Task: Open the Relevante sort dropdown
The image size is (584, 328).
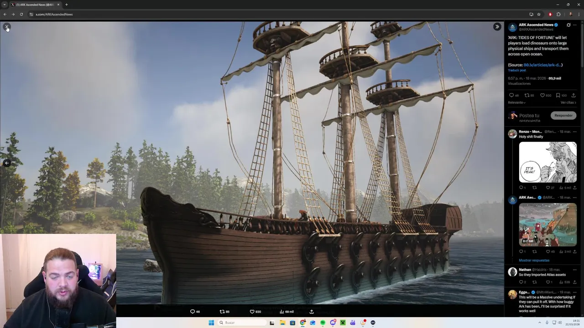Action: pyautogui.click(x=517, y=102)
